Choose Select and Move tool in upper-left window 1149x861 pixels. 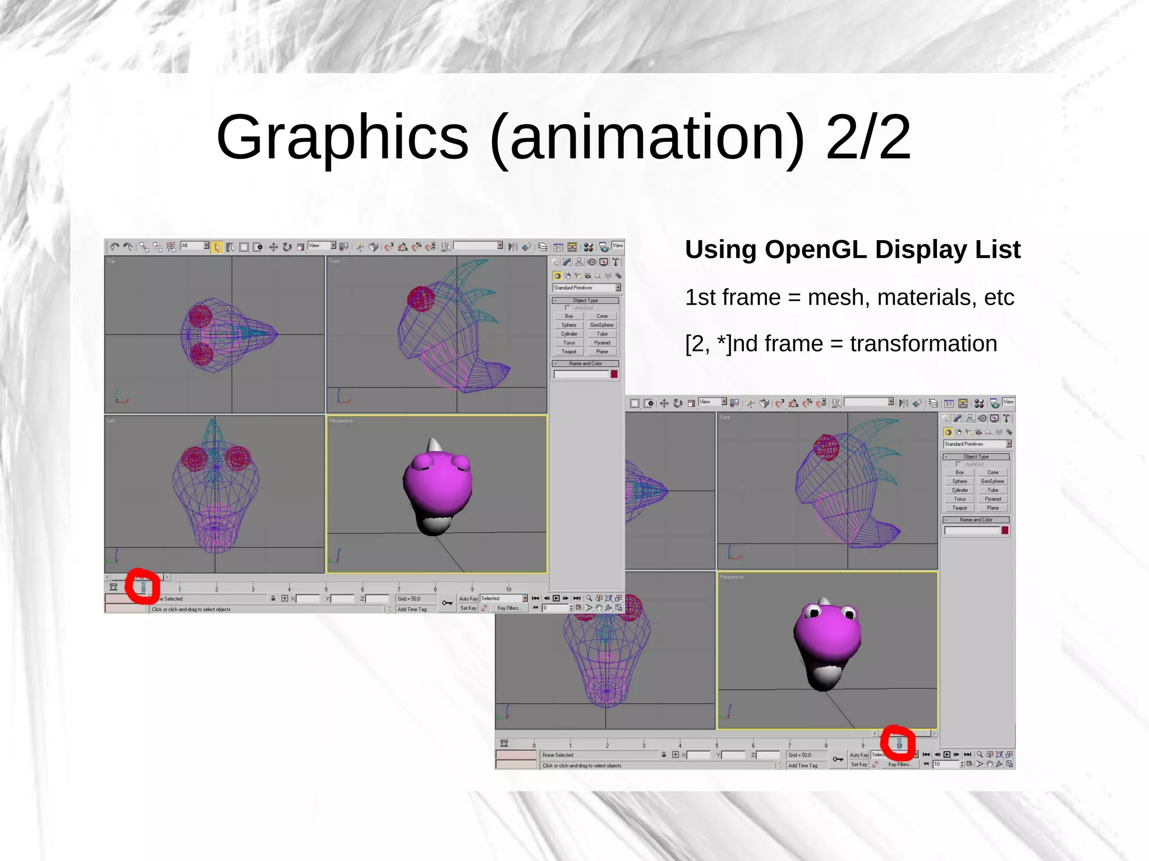click(273, 247)
